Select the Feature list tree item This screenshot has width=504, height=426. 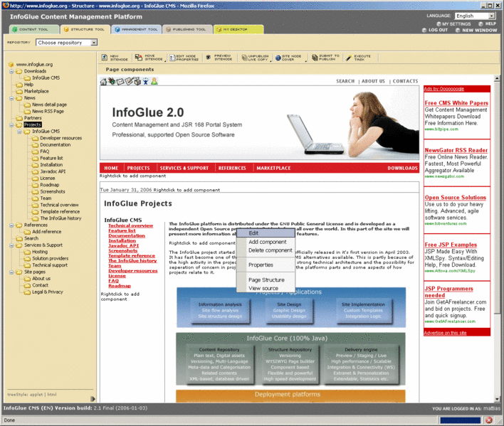pos(51,158)
